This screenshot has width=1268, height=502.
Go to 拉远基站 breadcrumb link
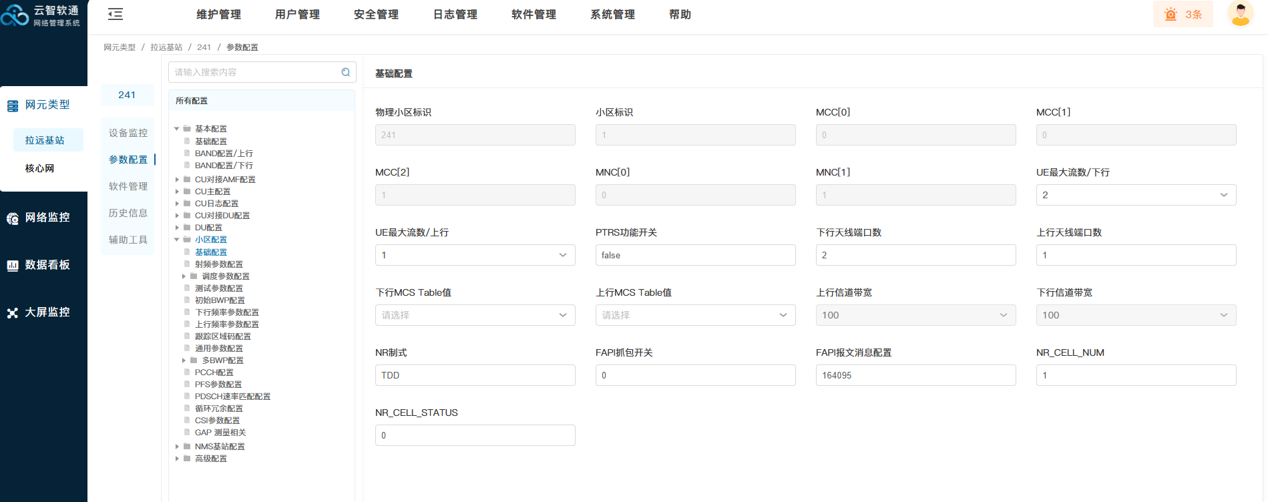click(166, 47)
